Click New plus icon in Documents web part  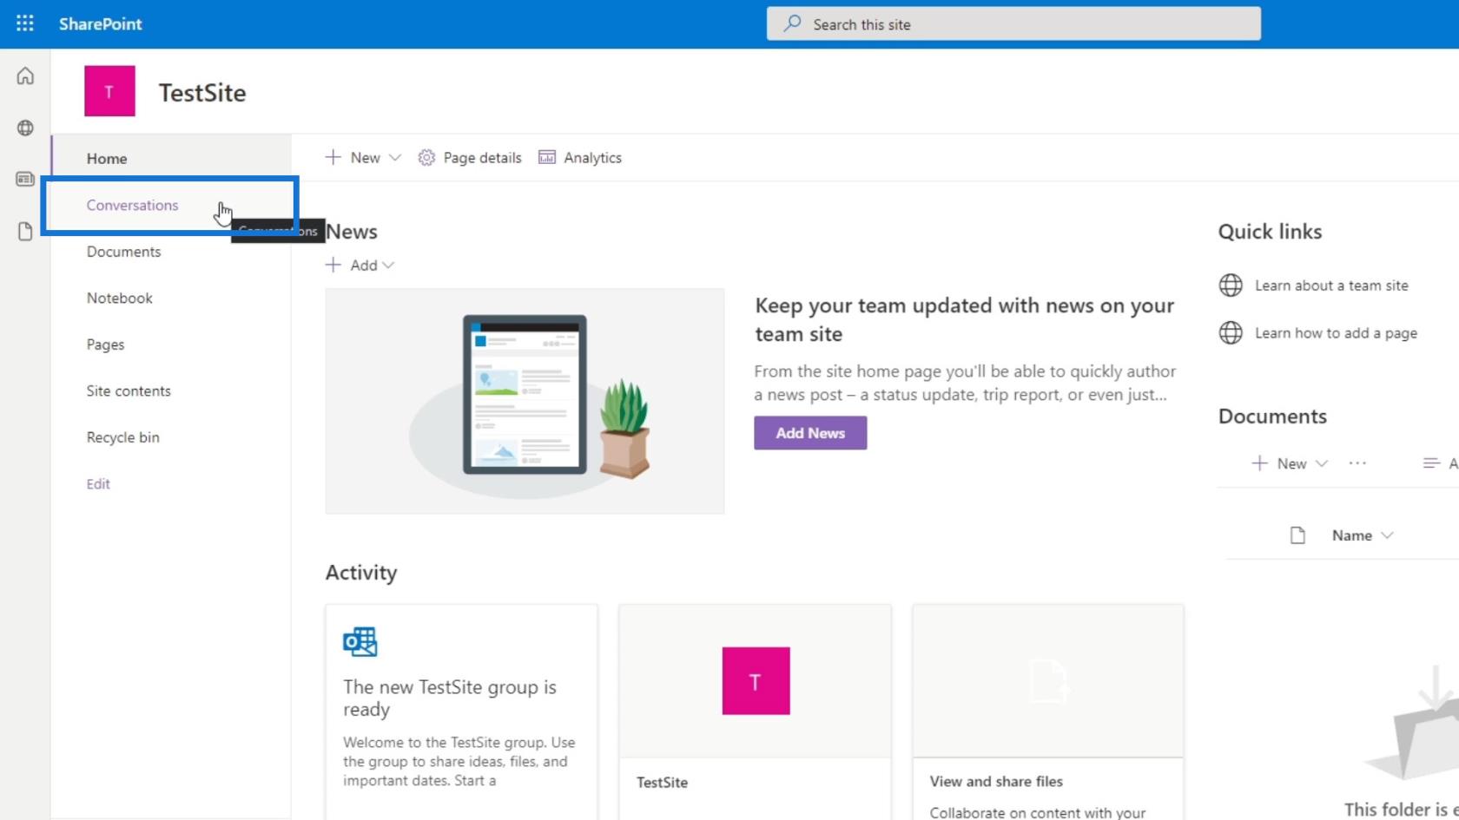1259,463
